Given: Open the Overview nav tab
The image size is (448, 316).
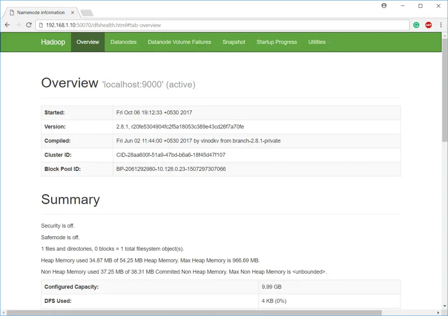Looking at the screenshot, I should tap(87, 42).
